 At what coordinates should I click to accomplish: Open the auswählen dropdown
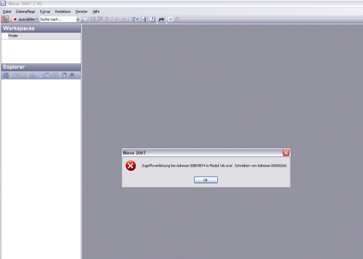pos(28,19)
